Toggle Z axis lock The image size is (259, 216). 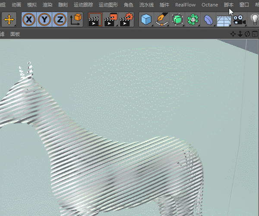pyautogui.click(x=60, y=19)
